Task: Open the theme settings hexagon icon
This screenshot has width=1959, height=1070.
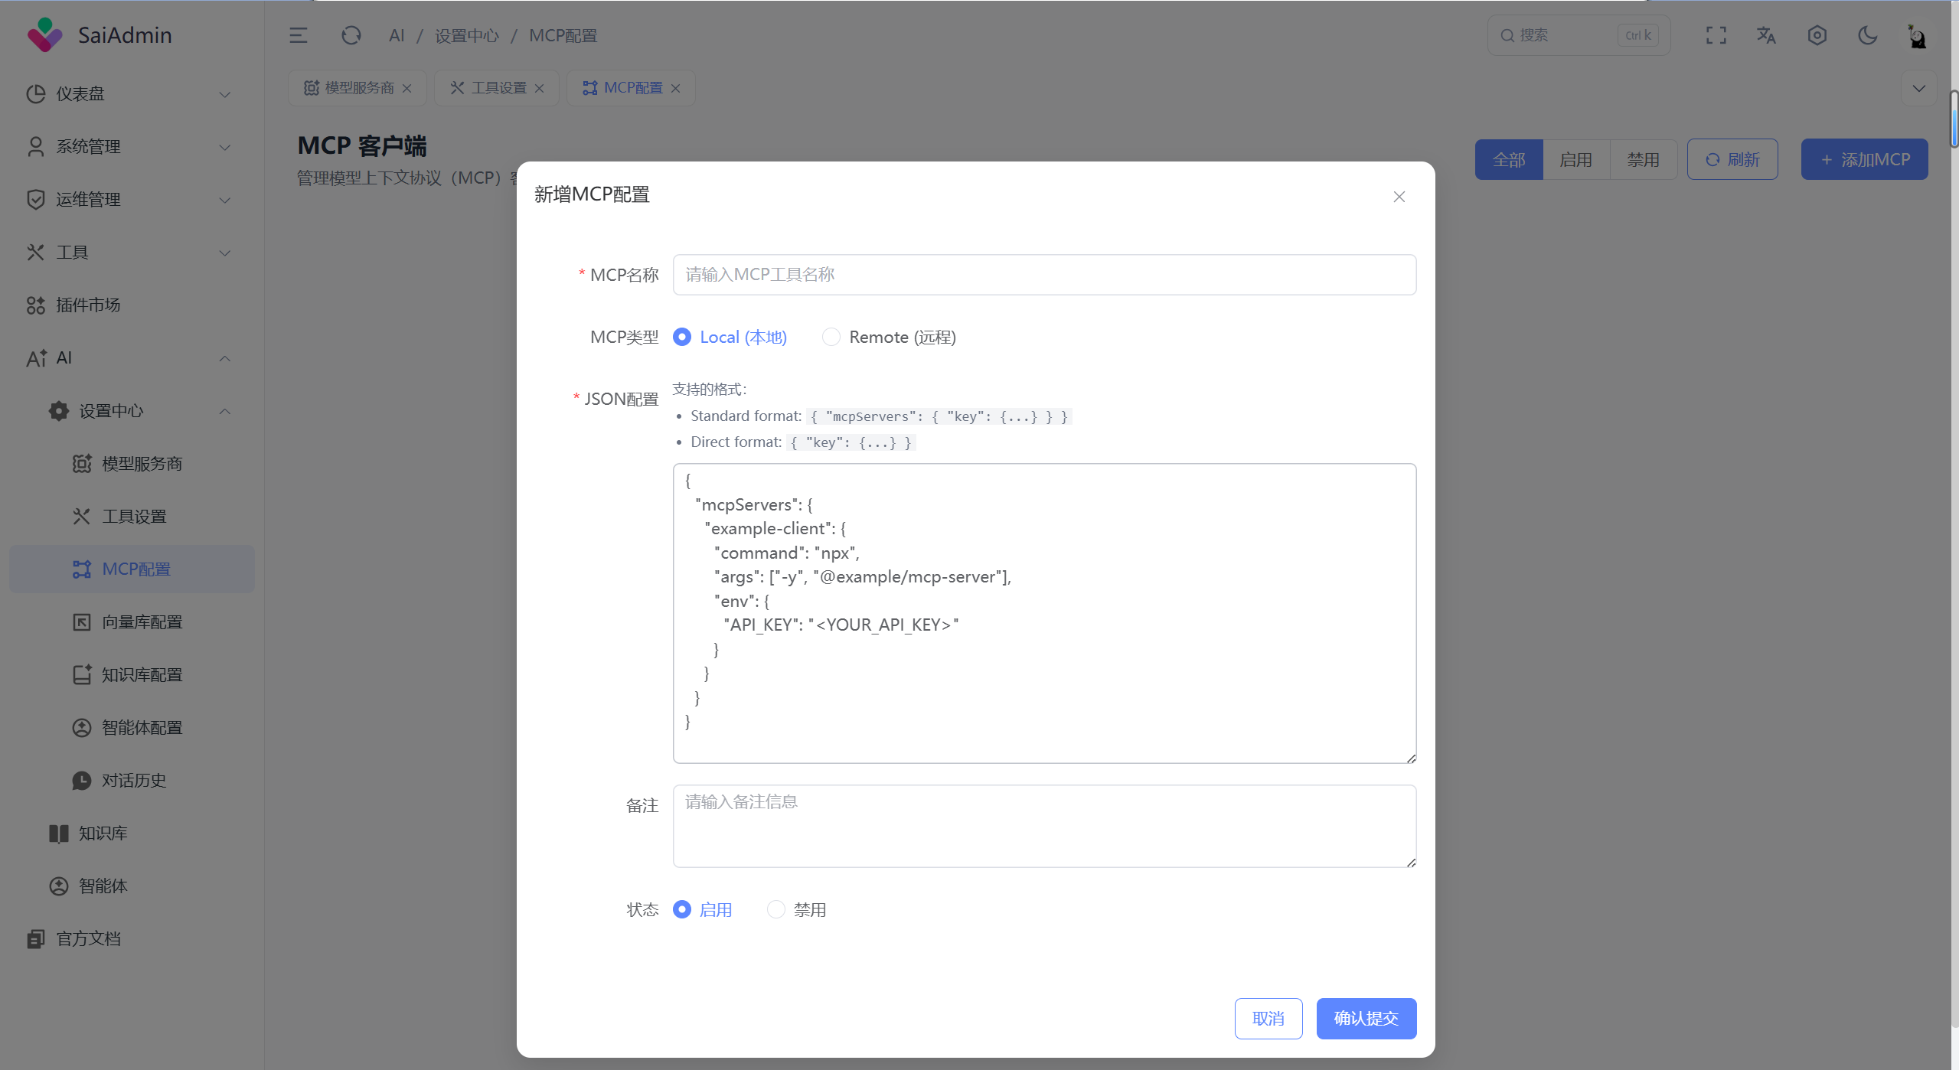Action: 1817,35
